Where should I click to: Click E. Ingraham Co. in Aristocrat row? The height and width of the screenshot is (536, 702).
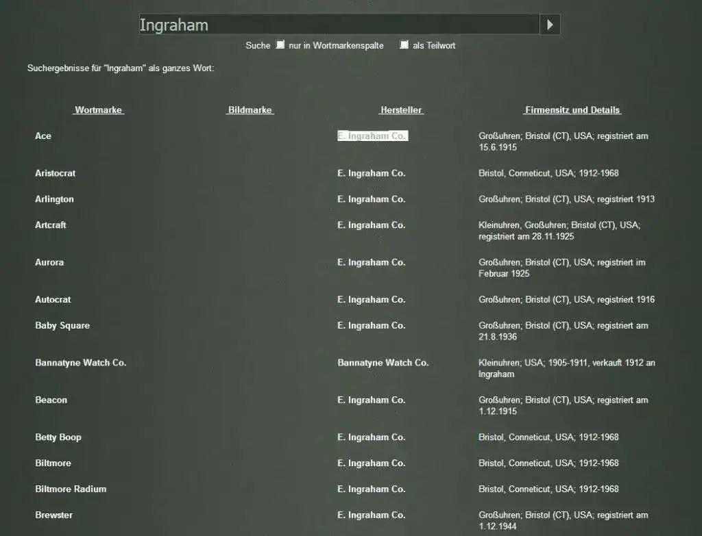371,173
